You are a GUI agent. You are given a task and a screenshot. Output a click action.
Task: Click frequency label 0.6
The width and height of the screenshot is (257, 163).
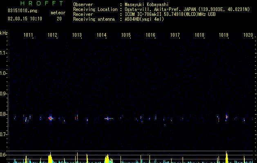click(x=3, y=155)
